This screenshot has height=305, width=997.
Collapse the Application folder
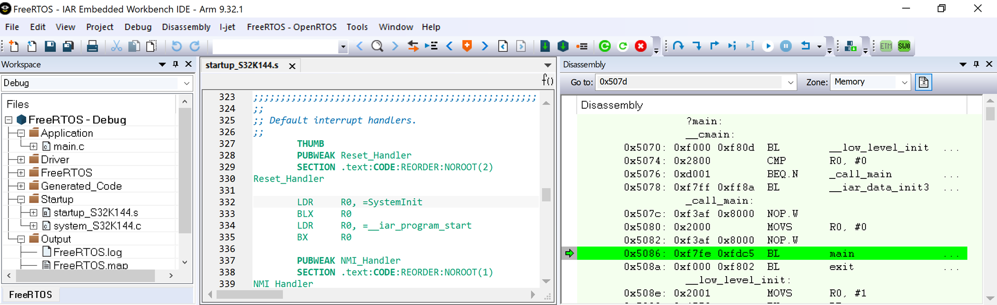pos(21,133)
